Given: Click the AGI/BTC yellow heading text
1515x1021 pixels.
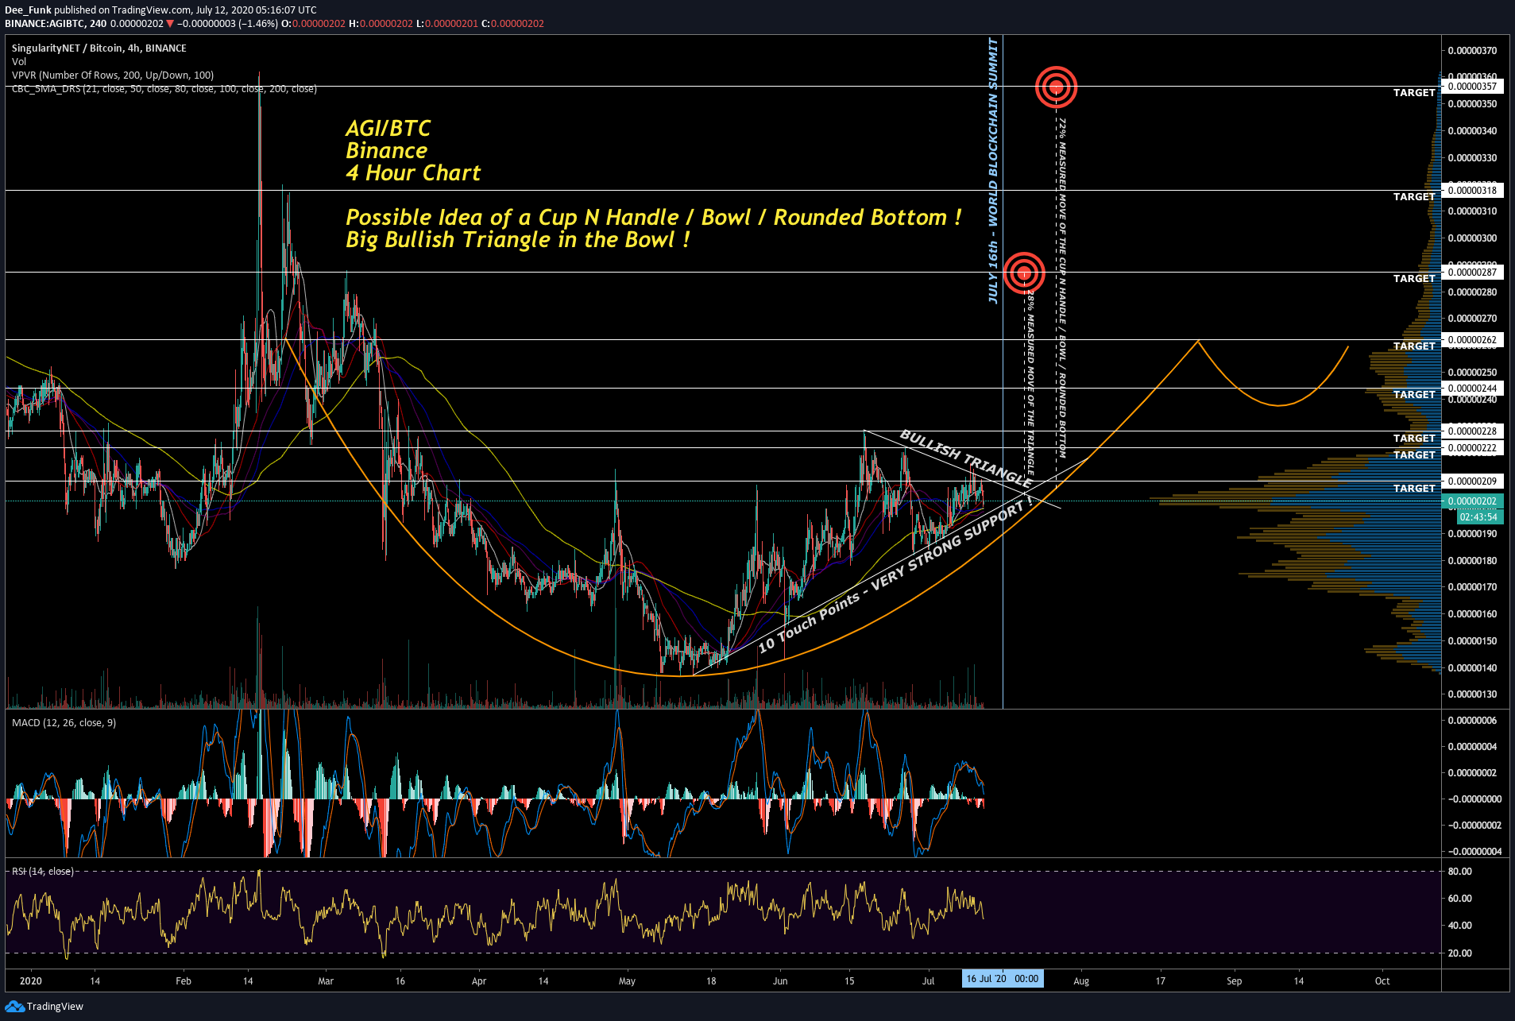Looking at the screenshot, I should (x=388, y=128).
